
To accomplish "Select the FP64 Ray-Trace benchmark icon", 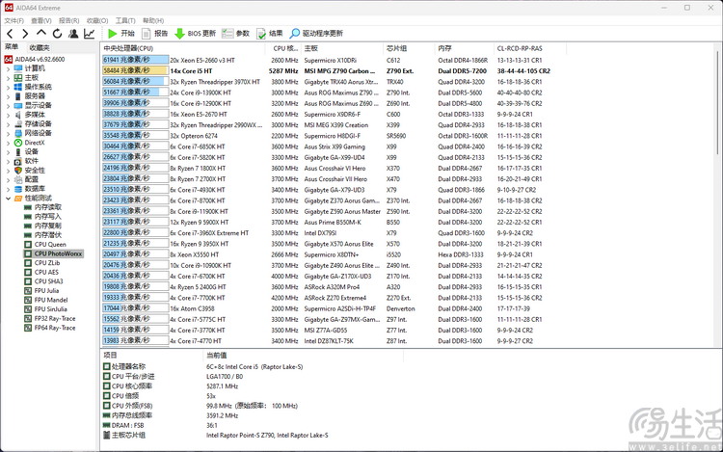I will click(28, 328).
